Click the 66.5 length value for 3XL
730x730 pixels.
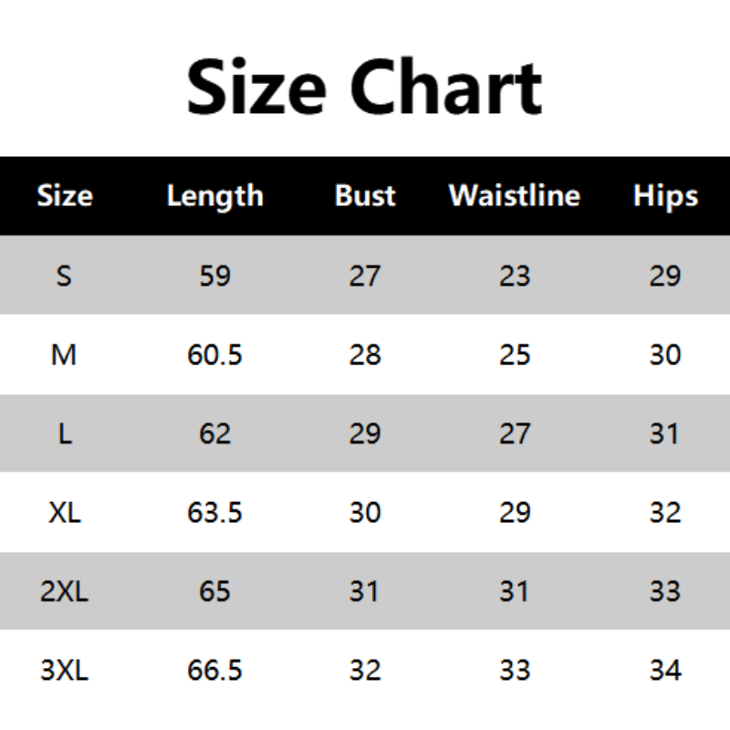(x=214, y=671)
